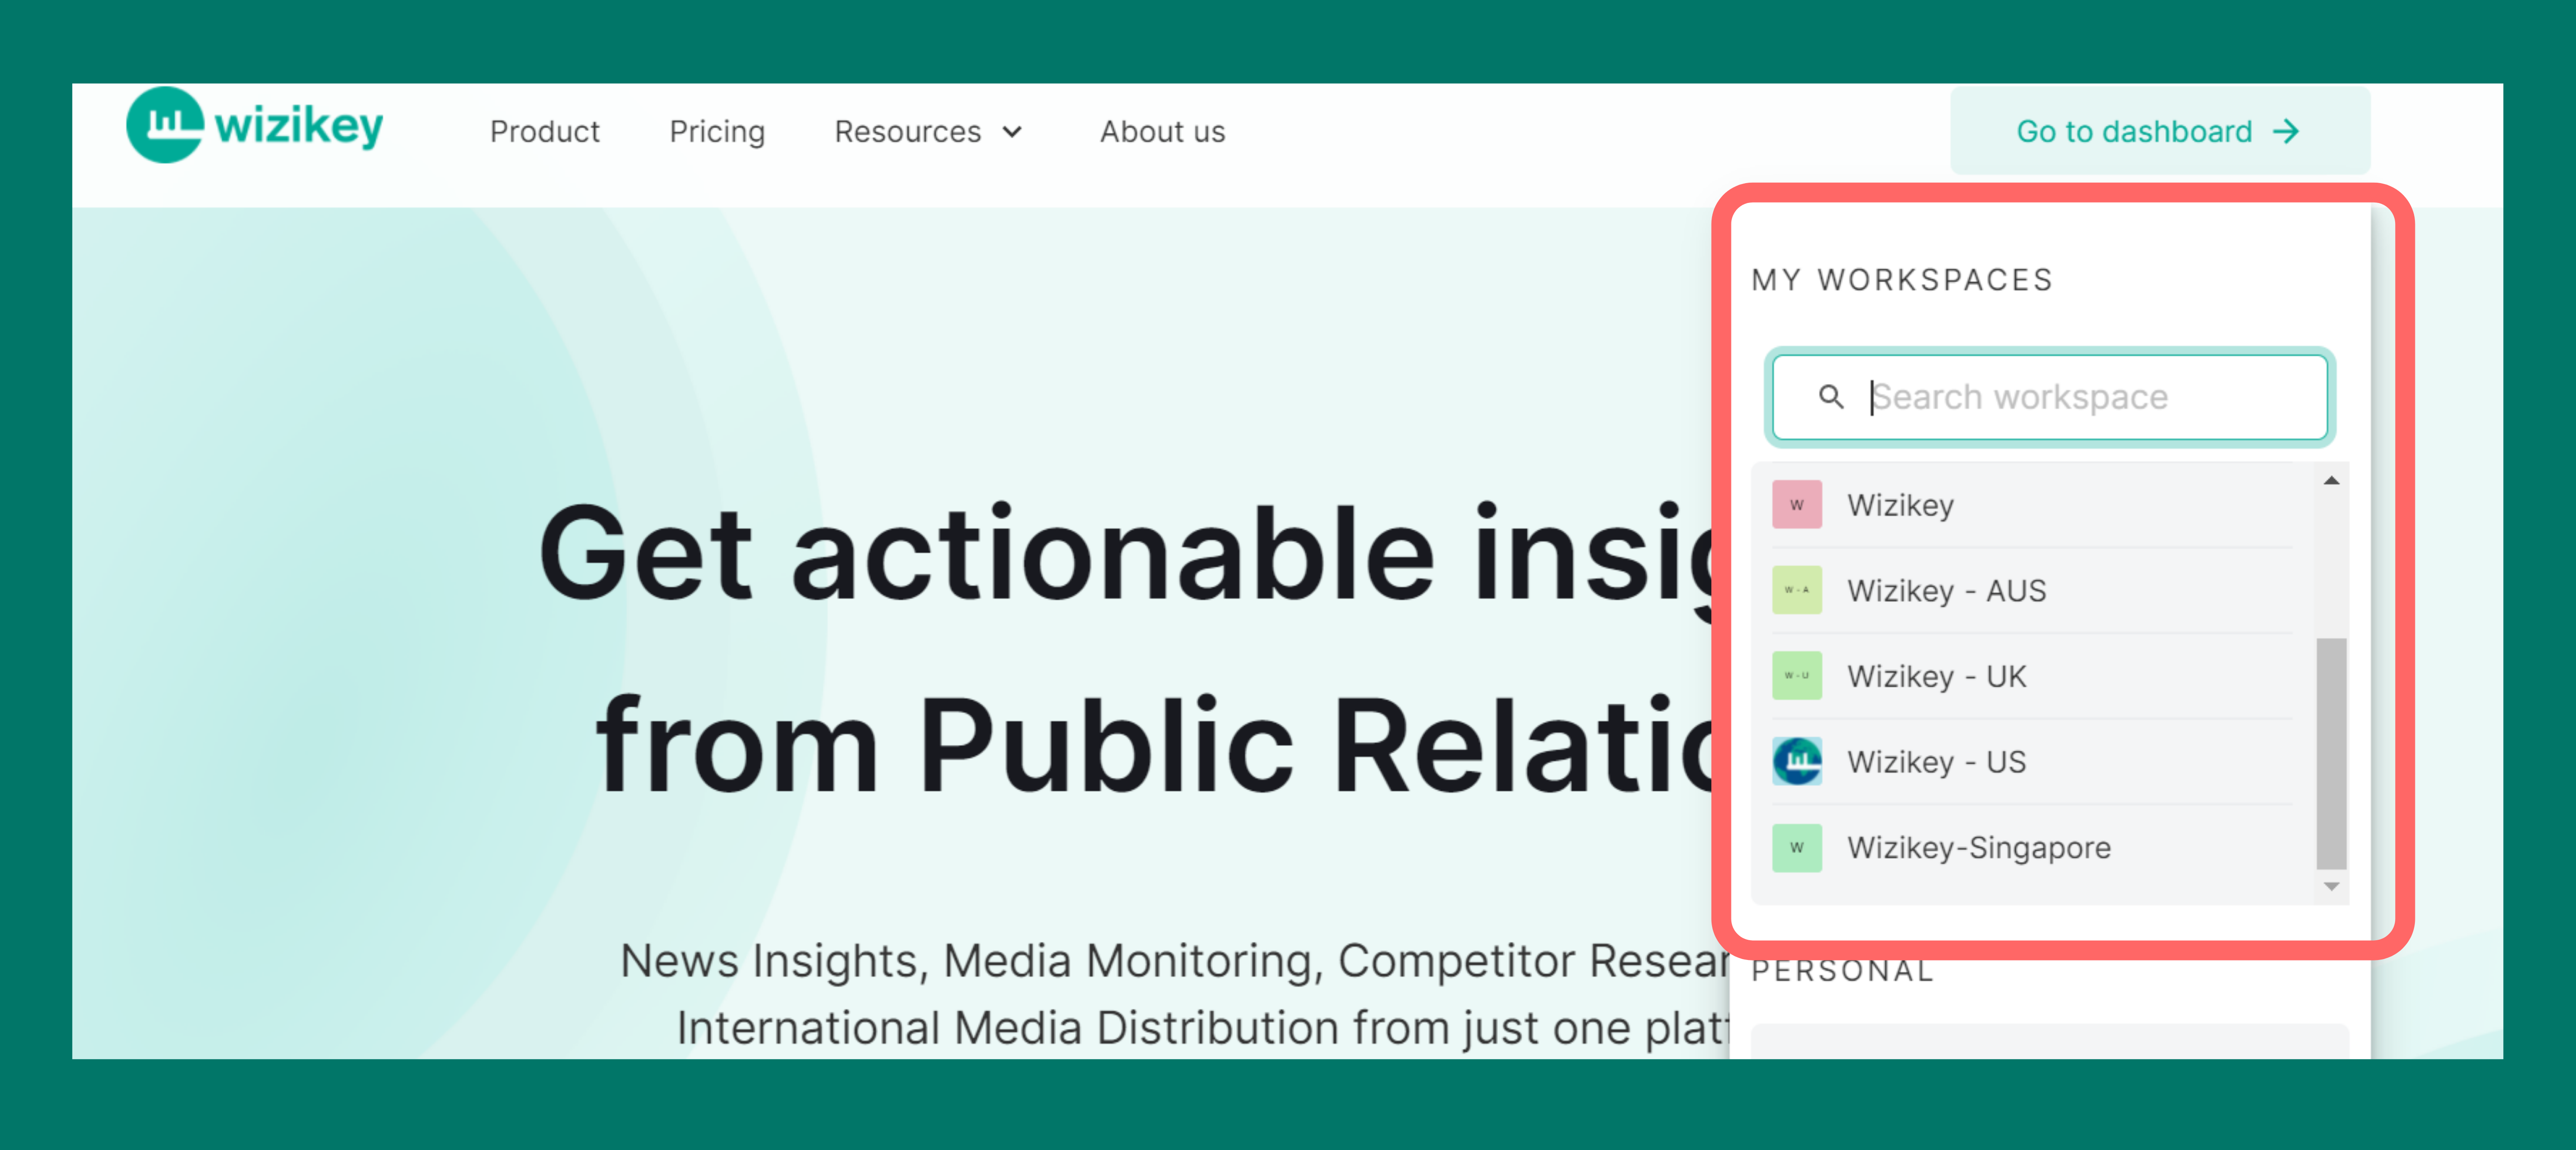
Task: Click the Wizikey - US logo icon
Action: tap(1796, 762)
